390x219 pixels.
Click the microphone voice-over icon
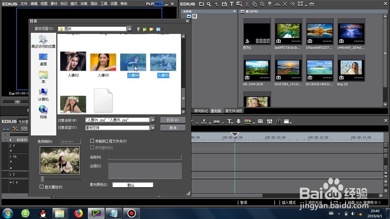tap(238, 122)
